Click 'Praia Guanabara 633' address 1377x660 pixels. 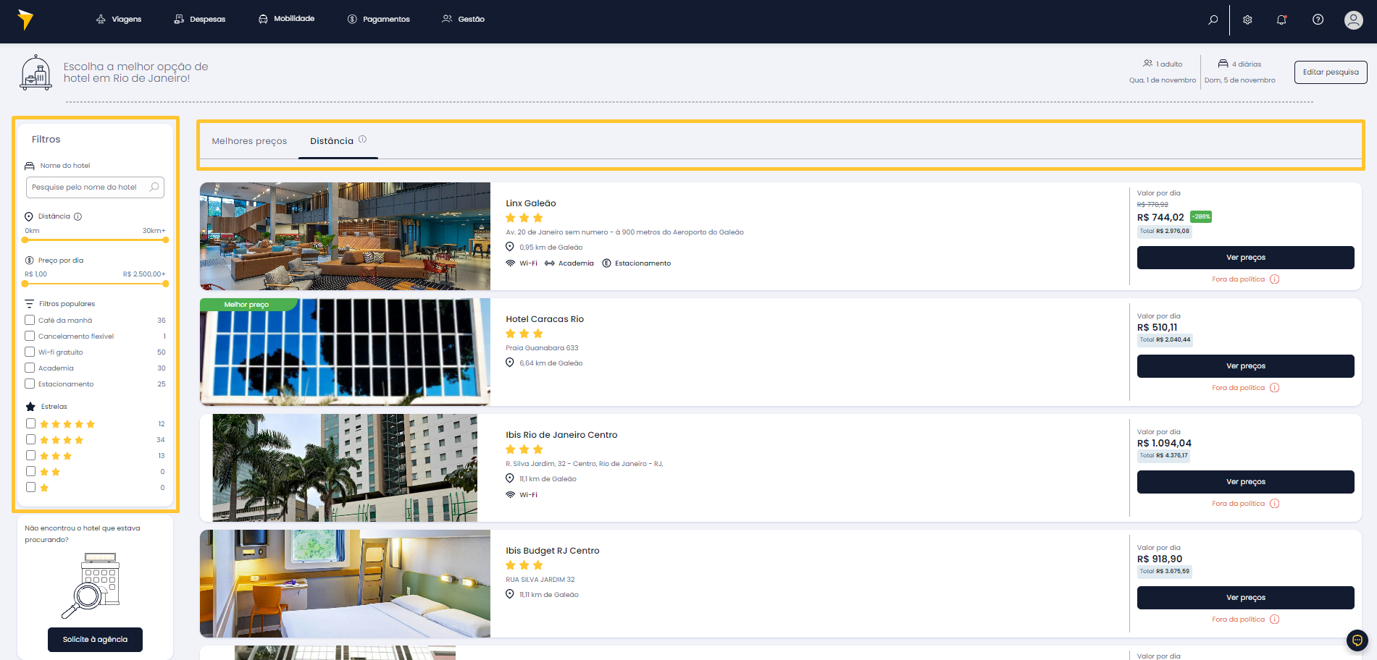(542, 348)
